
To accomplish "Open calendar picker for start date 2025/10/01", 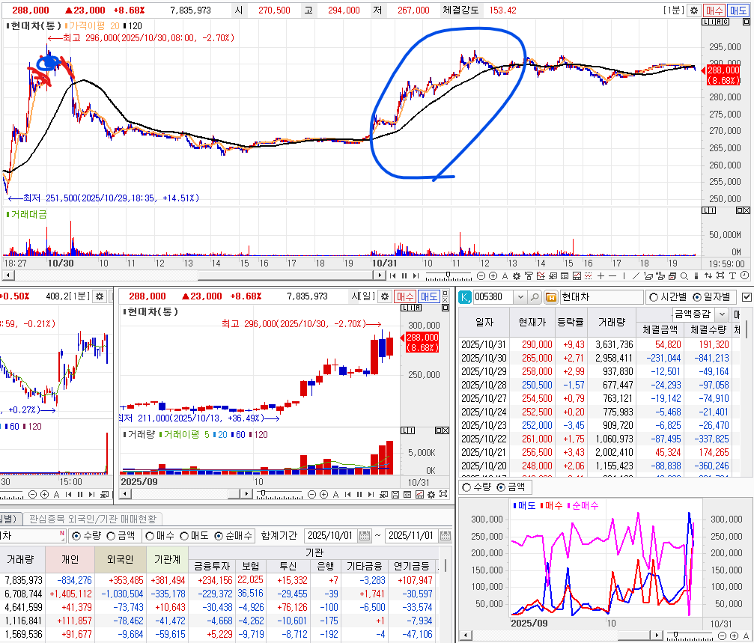I will pyautogui.click(x=365, y=535).
